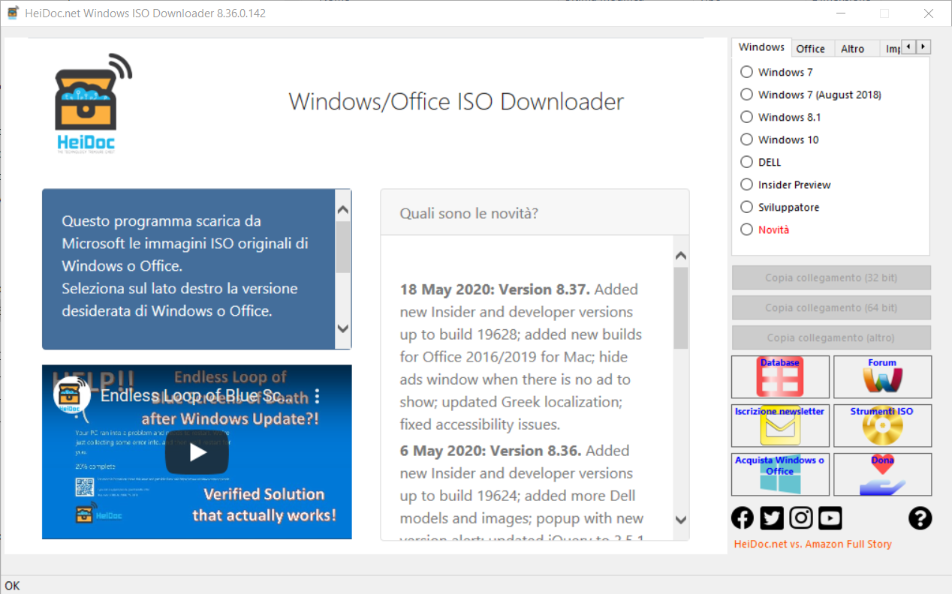The image size is (952, 594).
Task: Click up arrow of blue description scrollbar
Action: pos(343,211)
